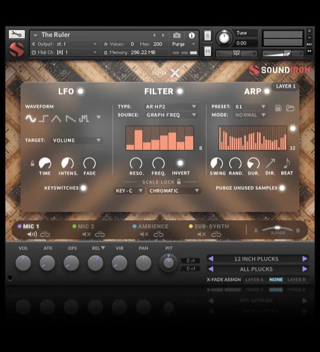Open the instrument info icon

click(x=191, y=35)
